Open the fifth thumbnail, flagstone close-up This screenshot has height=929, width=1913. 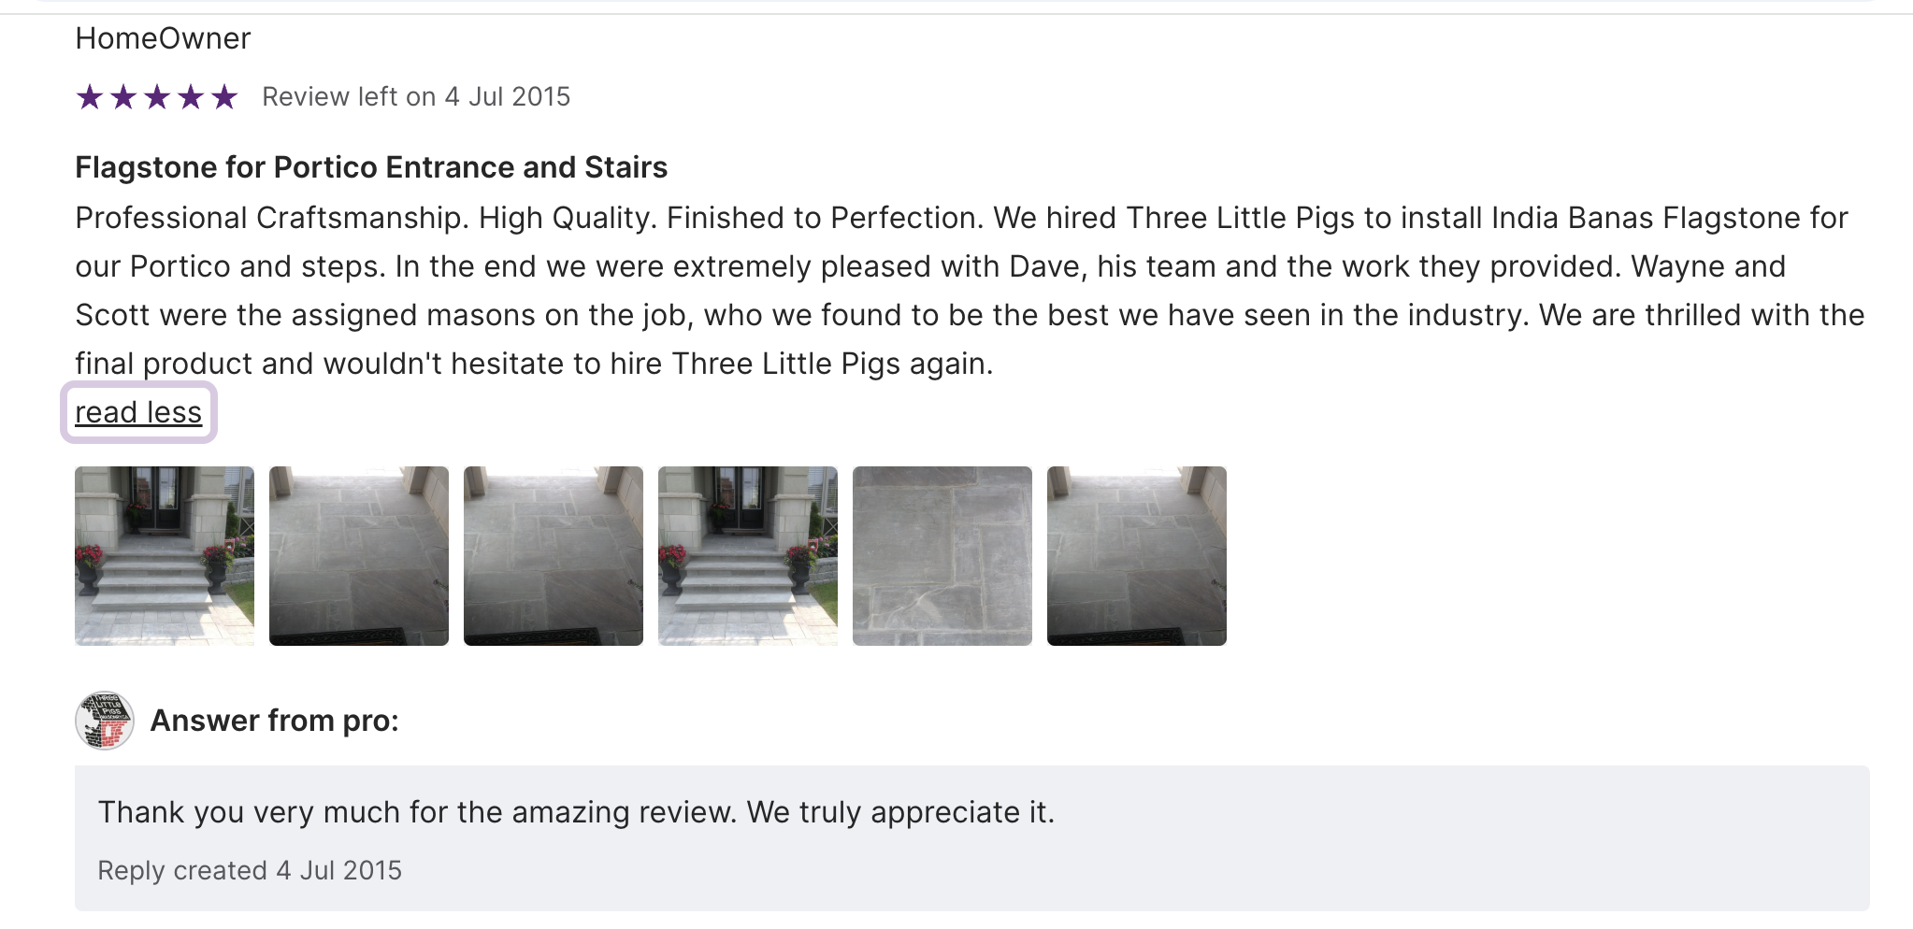click(x=942, y=556)
